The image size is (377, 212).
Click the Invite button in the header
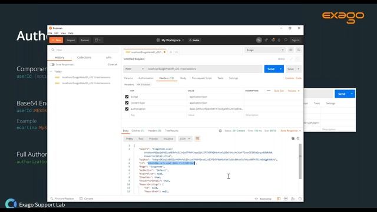194,40
